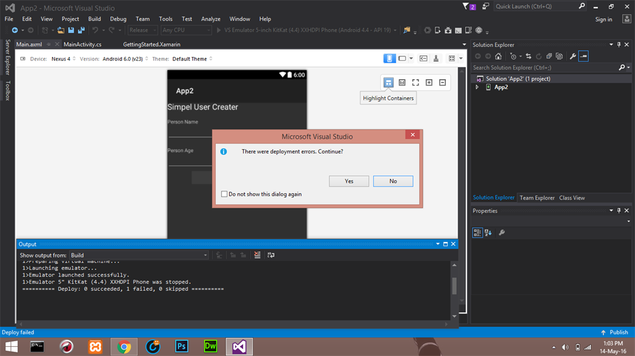Open 'Show output from' Build dropdown
Screen dimensions: 635x356
139,255
